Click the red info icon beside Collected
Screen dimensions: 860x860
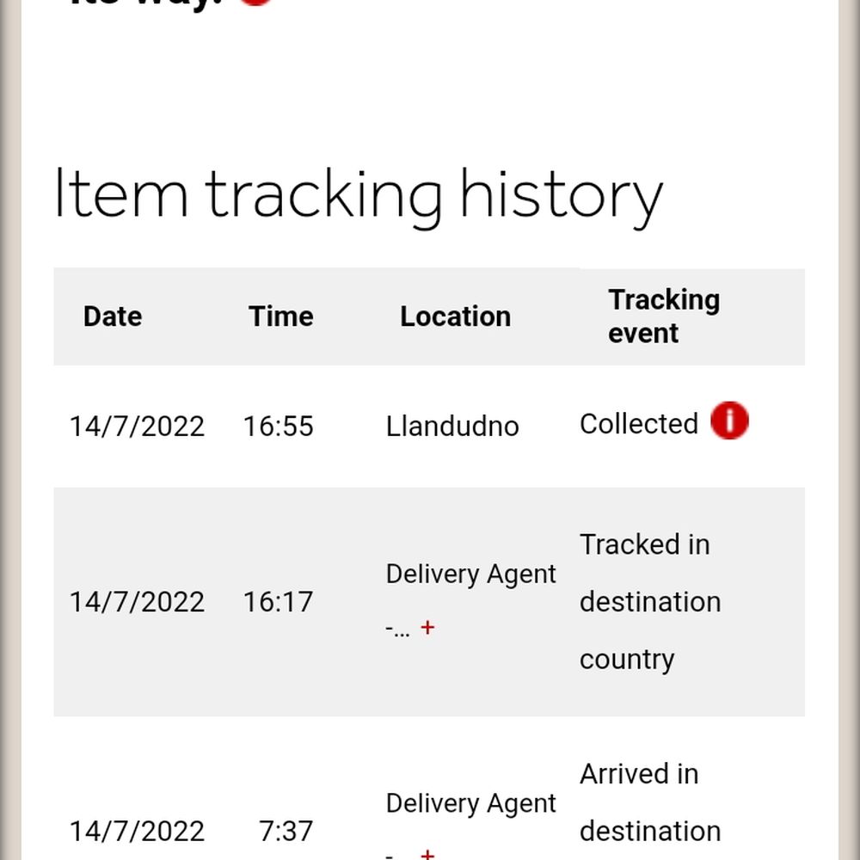point(729,422)
